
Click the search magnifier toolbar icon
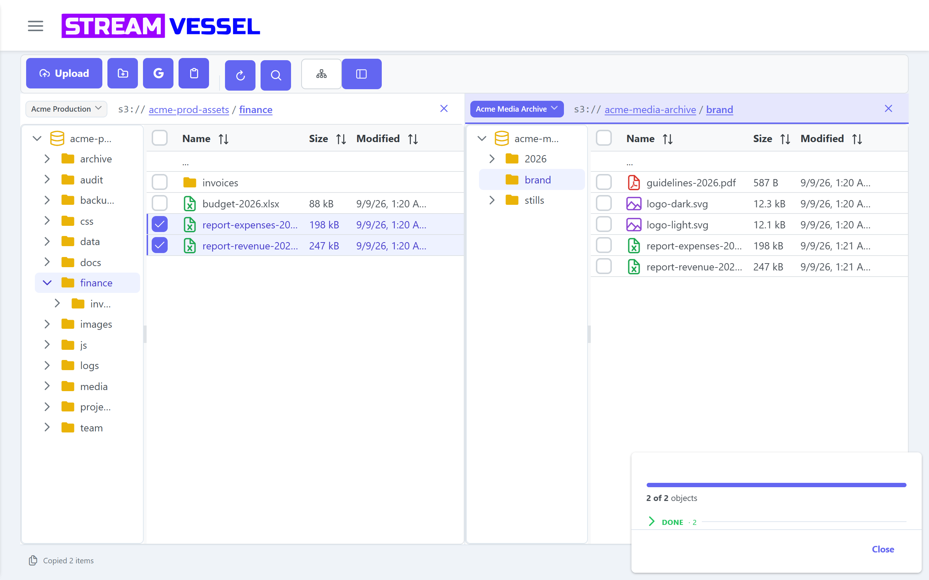point(276,75)
